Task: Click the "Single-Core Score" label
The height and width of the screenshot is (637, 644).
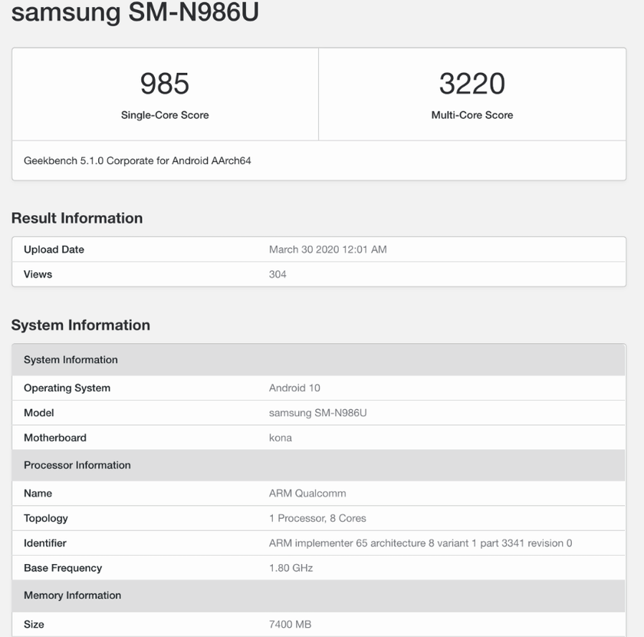Action: [x=165, y=115]
